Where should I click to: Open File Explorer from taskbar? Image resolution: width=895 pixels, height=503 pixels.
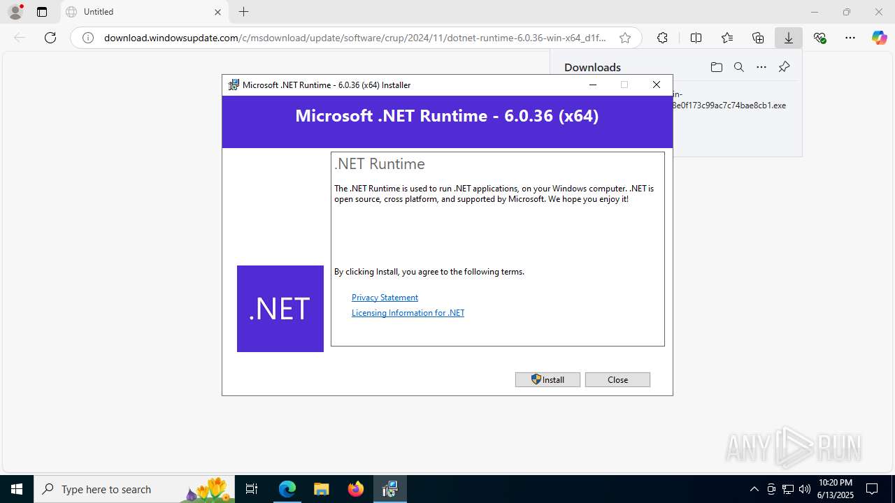pyautogui.click(x=321, y=489)
